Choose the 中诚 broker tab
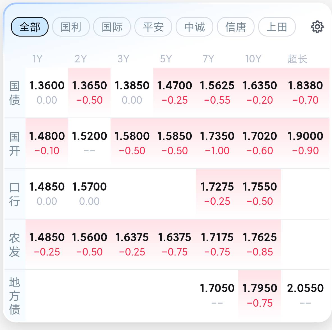This screenshot has width=332, height=330. point(194,27)
